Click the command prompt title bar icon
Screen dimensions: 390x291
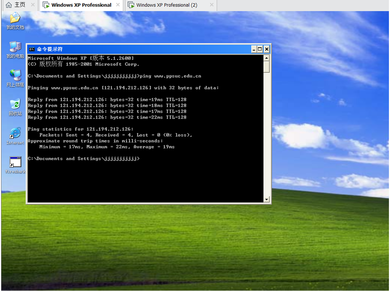point(32,49)
